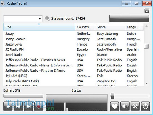
Task: Select the JC Radio FM station
Action: pos(73,50)
